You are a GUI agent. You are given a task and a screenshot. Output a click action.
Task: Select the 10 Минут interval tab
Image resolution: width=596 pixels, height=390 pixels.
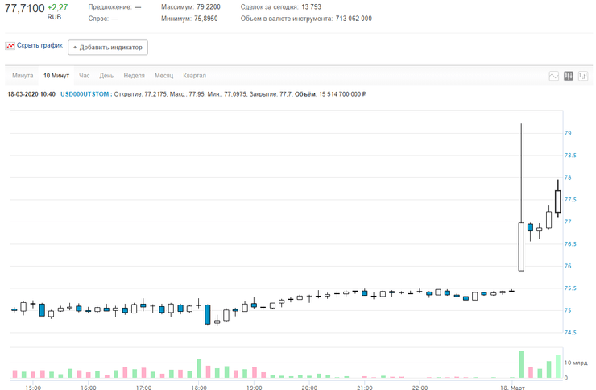pos(56,76)
